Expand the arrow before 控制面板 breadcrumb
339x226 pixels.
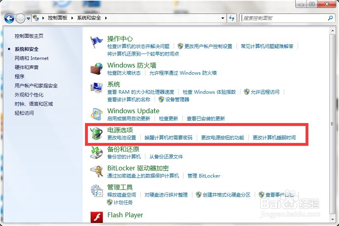(43, 18)
